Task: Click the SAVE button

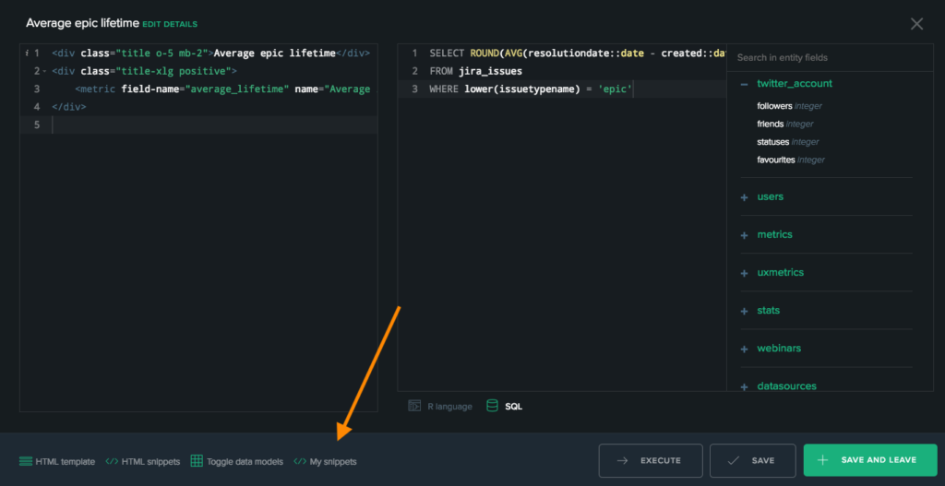Action: tap(752, 460)
